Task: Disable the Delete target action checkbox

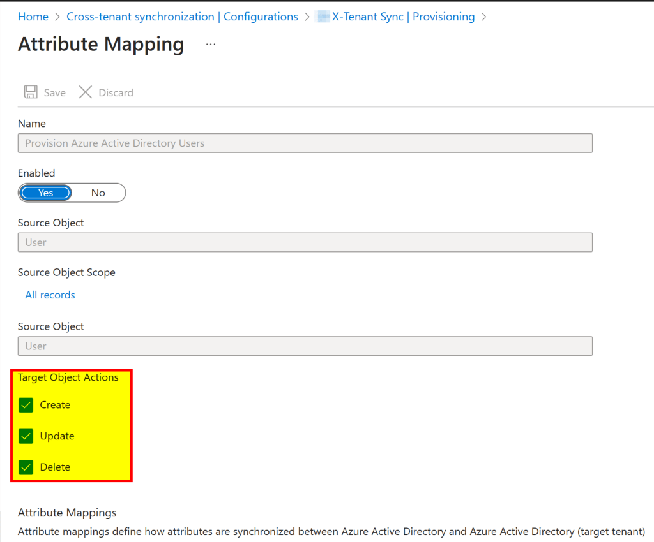Action: pos(26,467)
